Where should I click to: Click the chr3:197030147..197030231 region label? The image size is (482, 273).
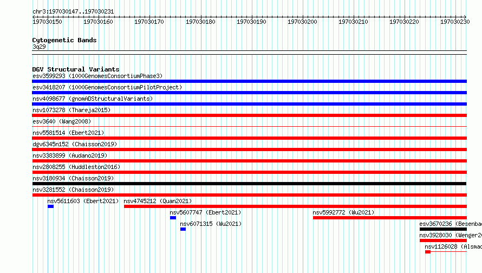[x=73, y=11]
